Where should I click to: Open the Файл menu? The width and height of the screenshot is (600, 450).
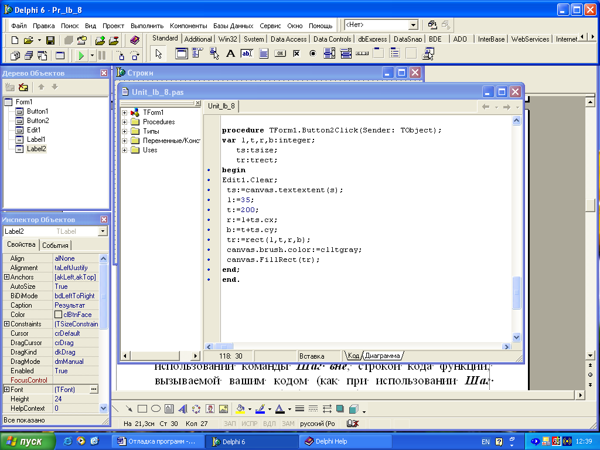[x=19, y=26]
